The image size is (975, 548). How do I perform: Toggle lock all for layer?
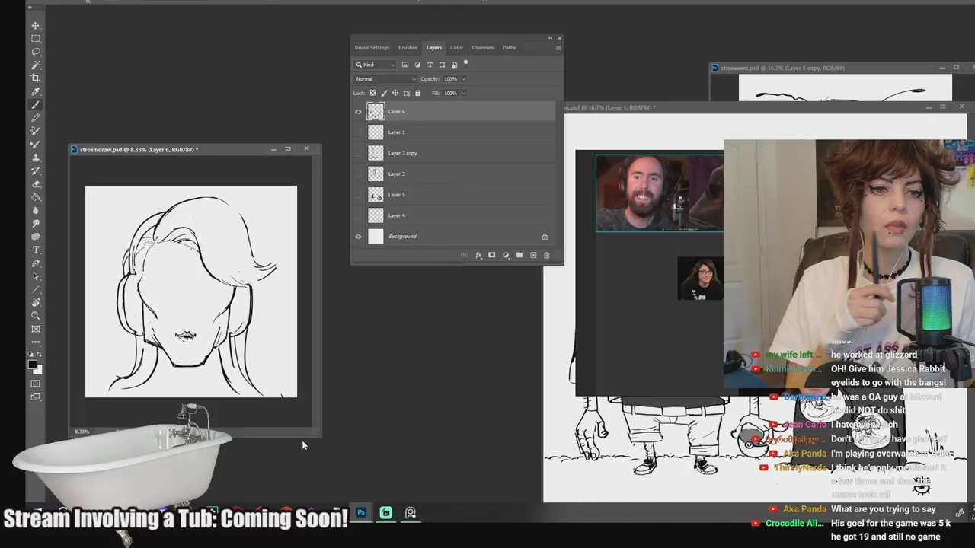click(417, 93)
